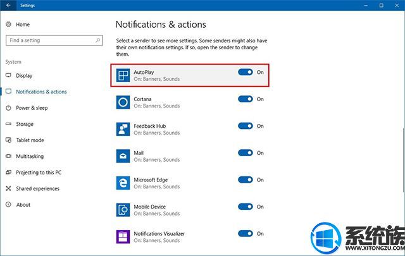The image size is (405, 256).
Task: Click the Feedback Hub app icon
Action: pos(123,129)
